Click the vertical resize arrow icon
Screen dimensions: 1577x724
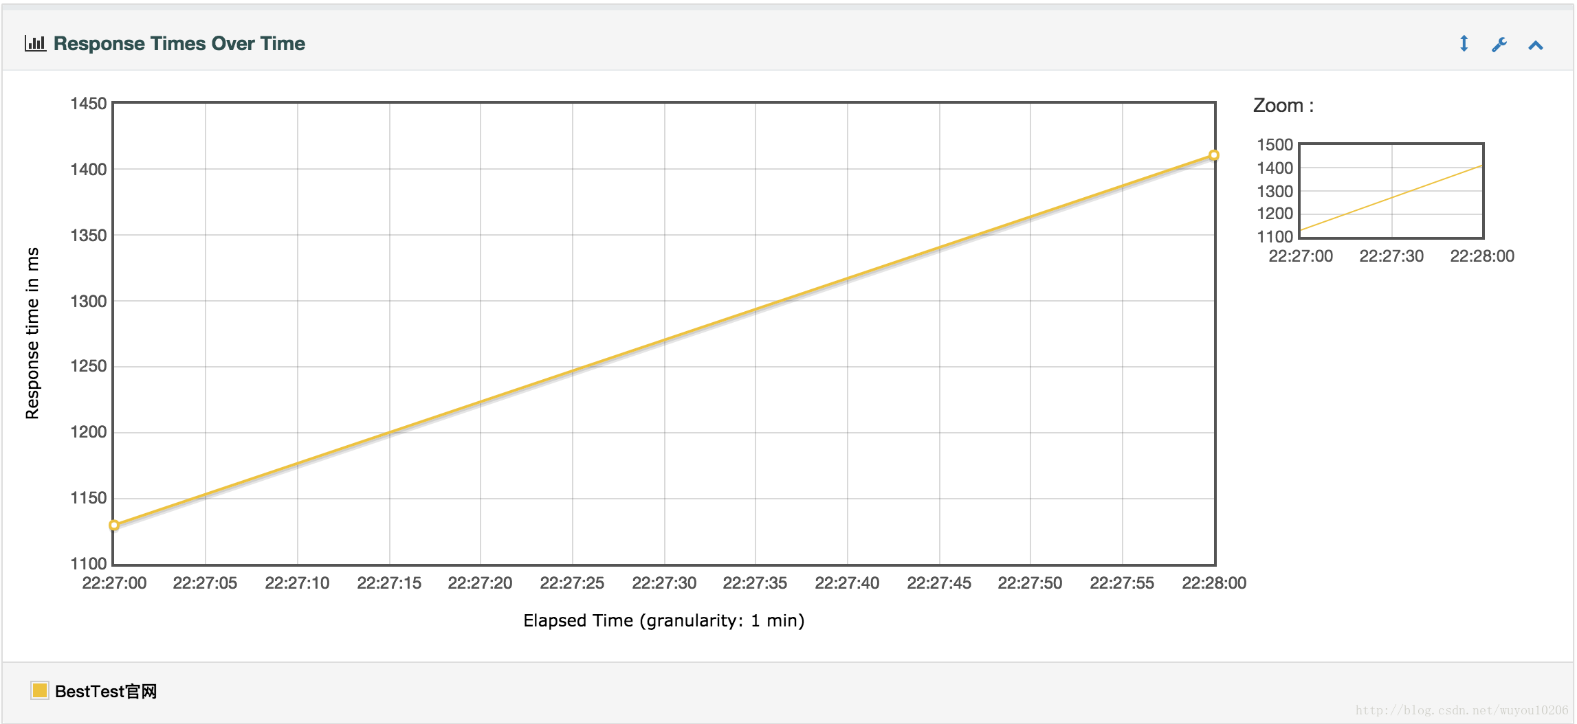click(1464, 44)
